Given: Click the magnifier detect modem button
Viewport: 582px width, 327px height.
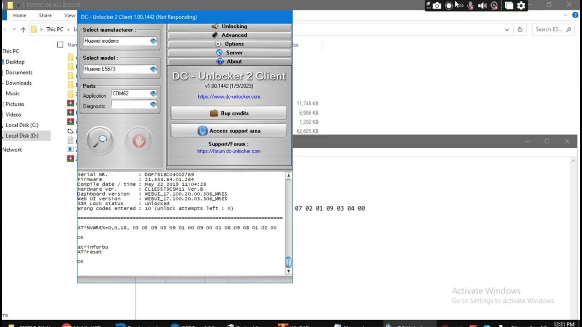Looking at the screenshot, I should (x=100, y=141).
